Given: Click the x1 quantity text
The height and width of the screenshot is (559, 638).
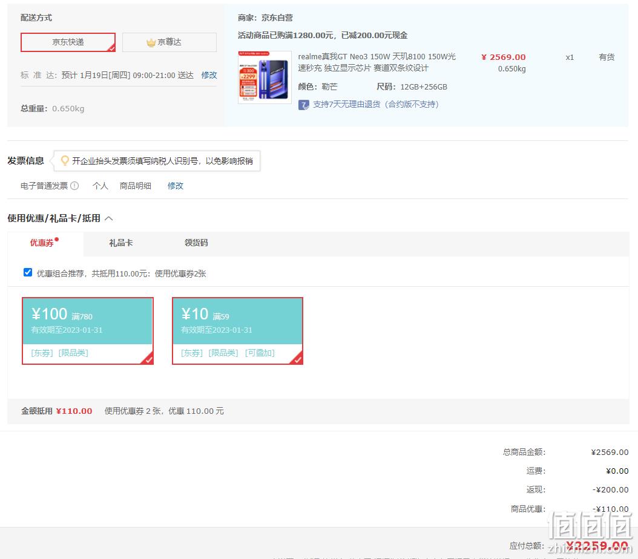Looking at the screenshot, I should click(x=570, y=57).
